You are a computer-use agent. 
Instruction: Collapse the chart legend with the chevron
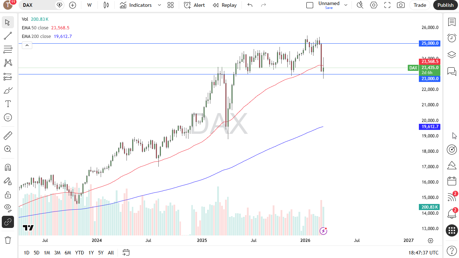pos(27,45)
